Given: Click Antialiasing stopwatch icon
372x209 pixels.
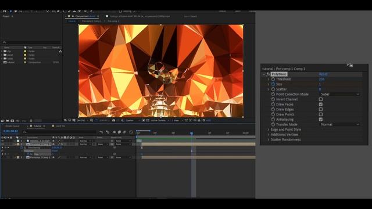Looking at the screenshot, I should click(x=273, y=120).
